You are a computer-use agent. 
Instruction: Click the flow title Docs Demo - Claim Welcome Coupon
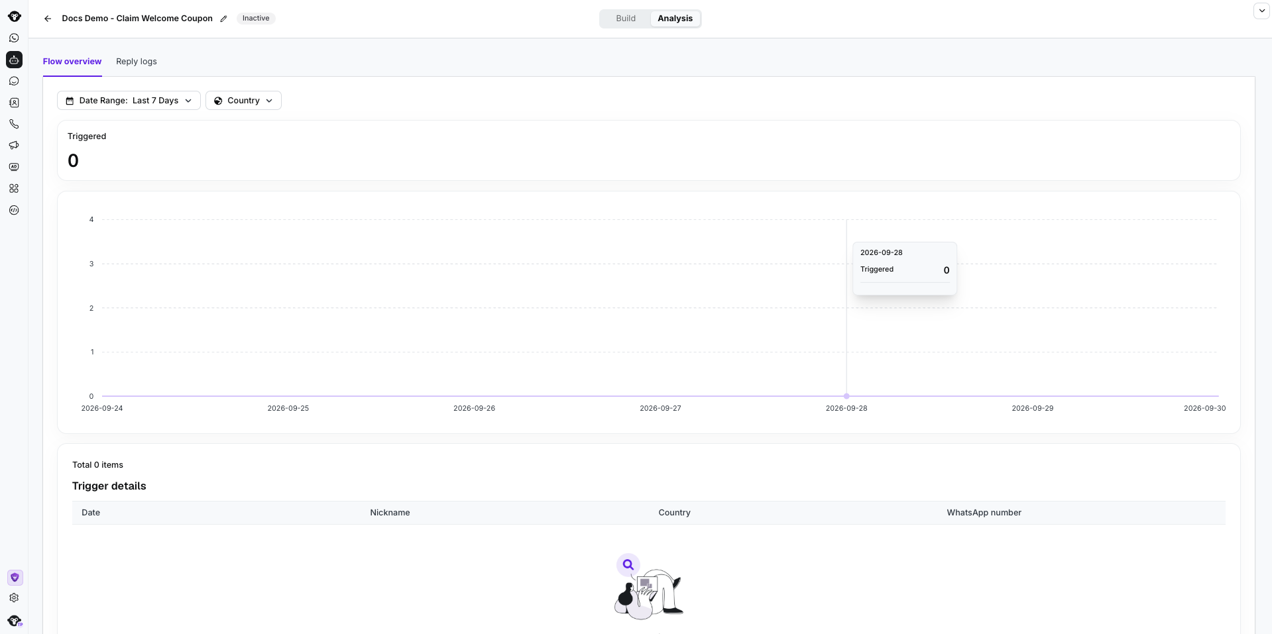point(137,19)
